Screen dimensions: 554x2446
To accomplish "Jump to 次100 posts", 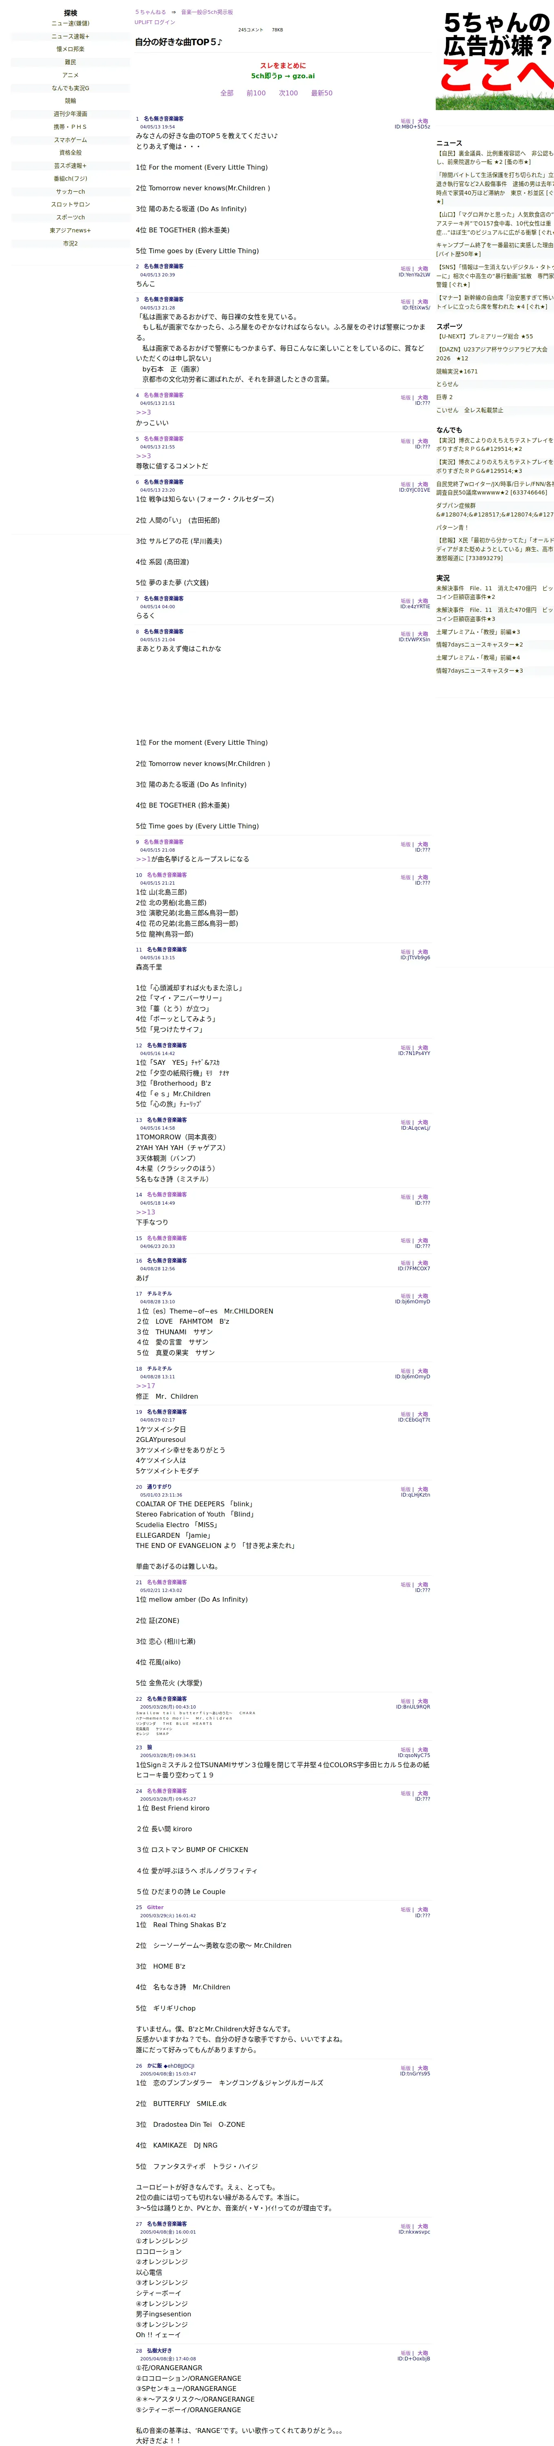I will click(288, 93).
